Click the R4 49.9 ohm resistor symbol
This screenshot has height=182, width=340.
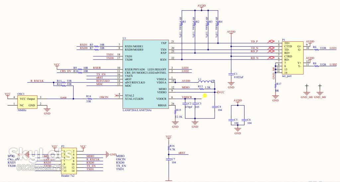click(x=218, y=23)
